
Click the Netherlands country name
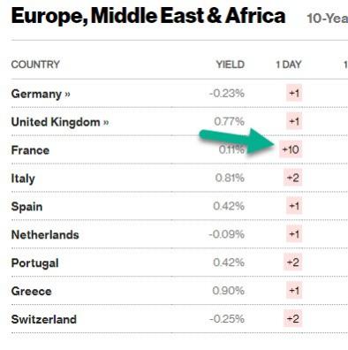point(45,235)
